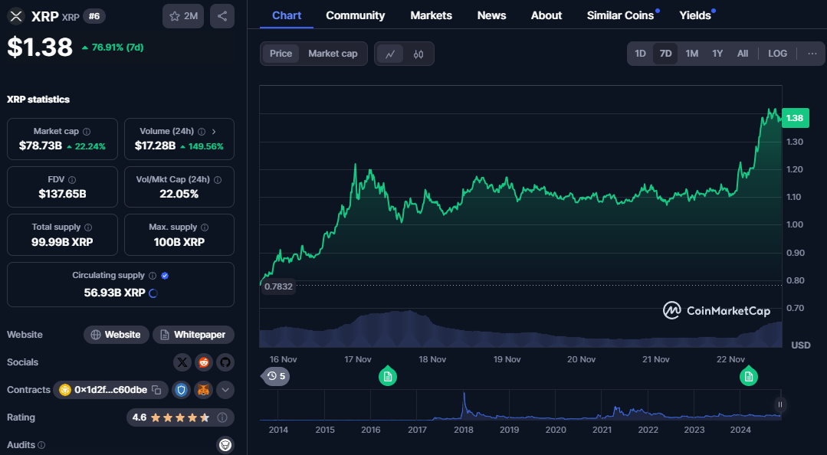This screenshot has height=455, width=827.
Task: Switch to the Markets tab
Action: tap(431, 15)
